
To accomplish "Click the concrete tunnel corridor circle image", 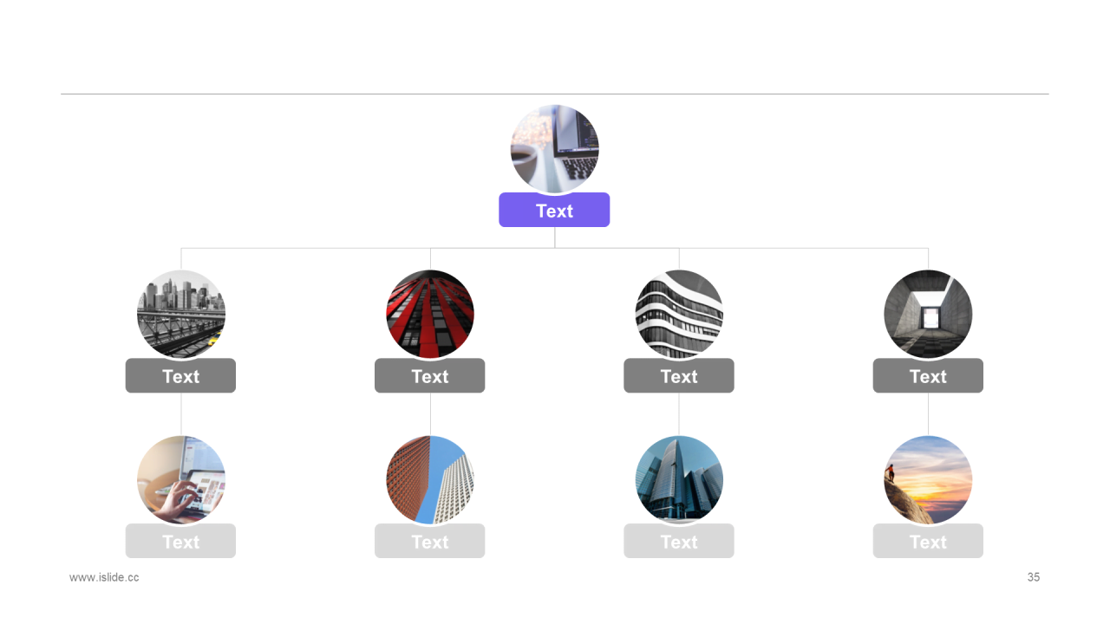I will [x=928, y=315].
